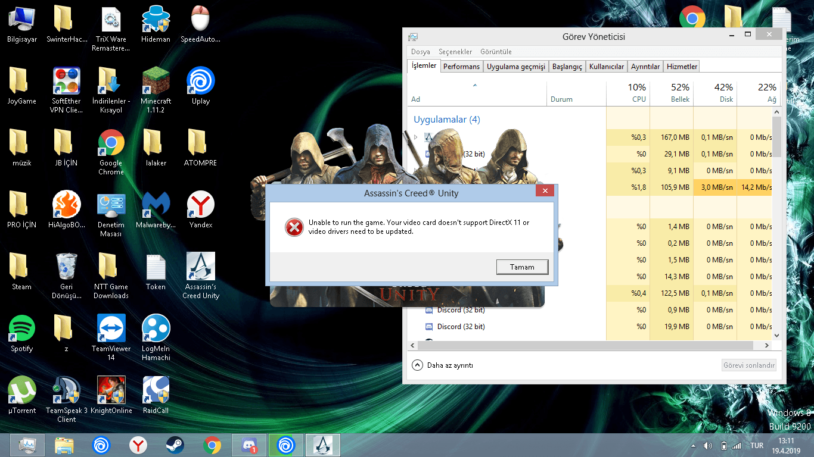This screenshot has height=457, width=814.
Task: Open the SoftEther VPN Client shortcut
Action: pyautogui.click(x=66, y=90)
